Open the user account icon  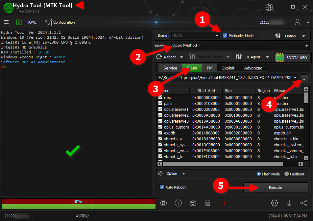(x=298, y=22)
